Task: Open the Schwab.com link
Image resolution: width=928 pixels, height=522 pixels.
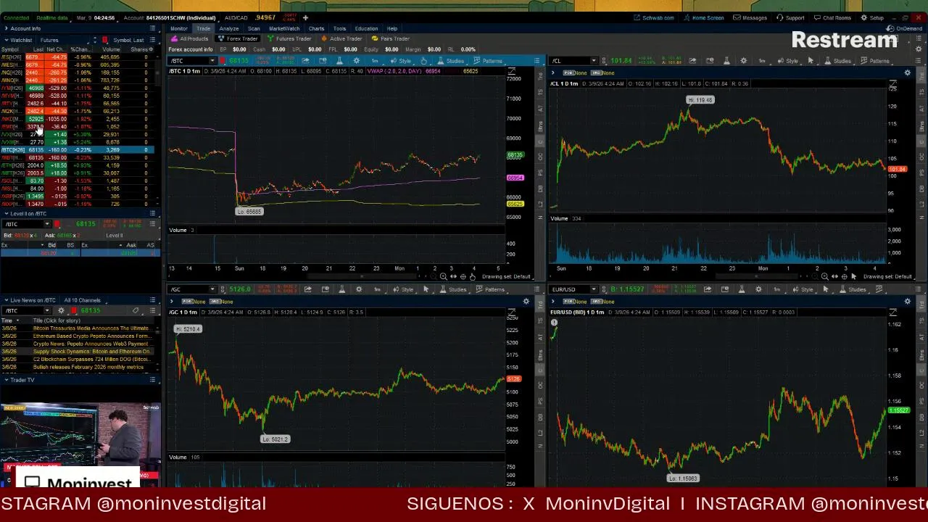Action: [x=654, y=17]
